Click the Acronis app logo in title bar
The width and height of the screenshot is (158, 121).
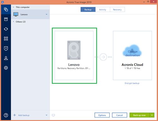(x=3, y=2)
